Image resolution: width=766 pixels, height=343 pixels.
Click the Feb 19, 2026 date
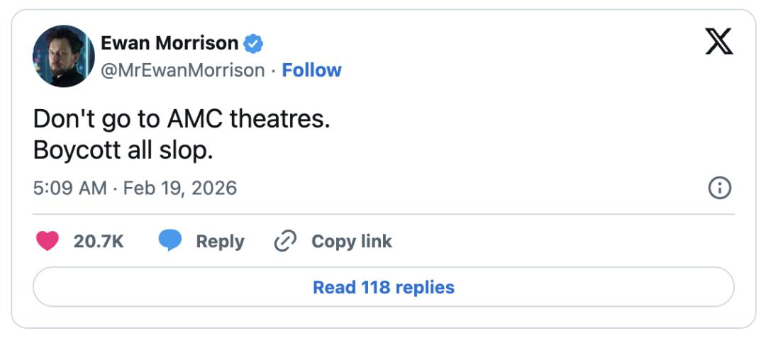(180, 189)
